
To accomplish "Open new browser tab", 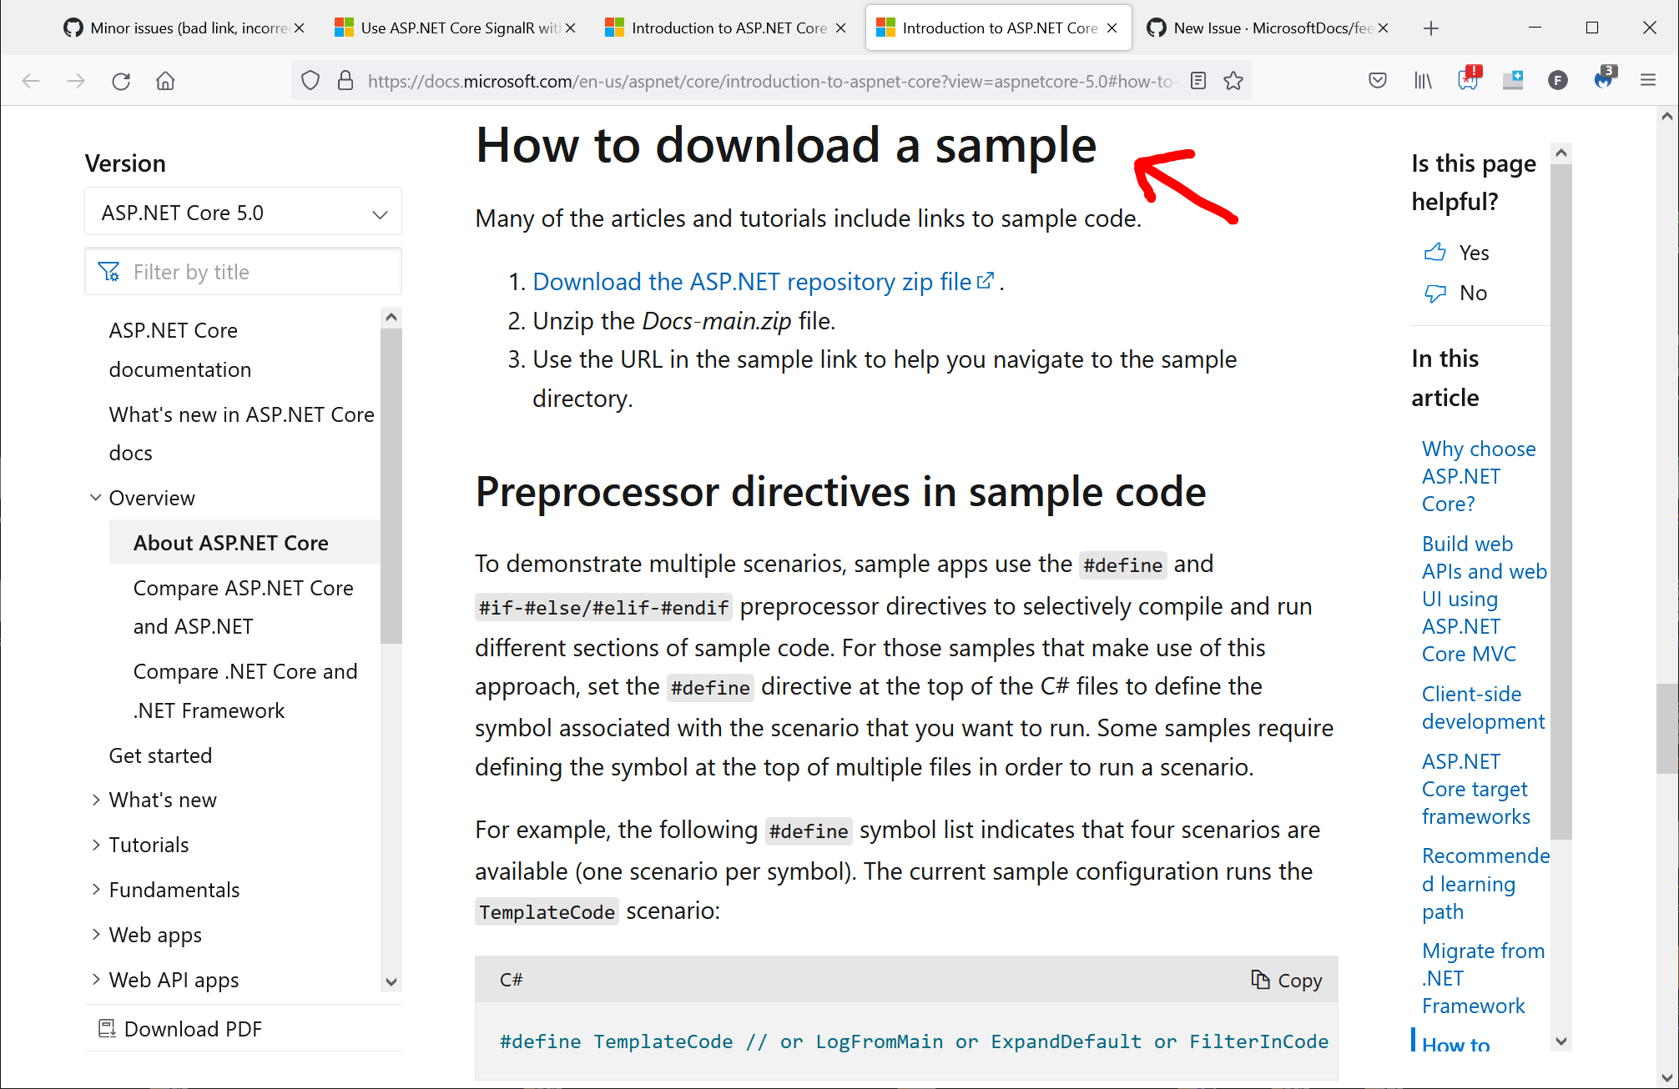I will [1431, 28].
